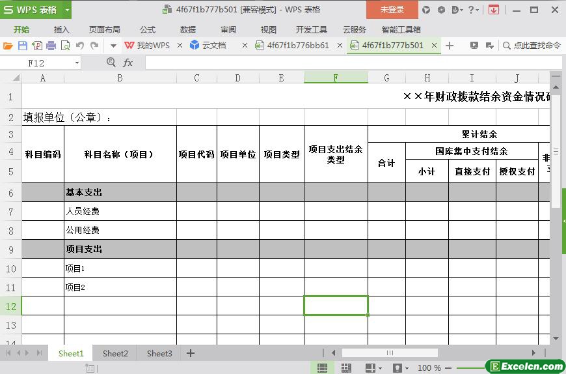Jump to first sheet navigation arrow
The width and height of the screenshot is (566, 374).
tap(8, 353)
